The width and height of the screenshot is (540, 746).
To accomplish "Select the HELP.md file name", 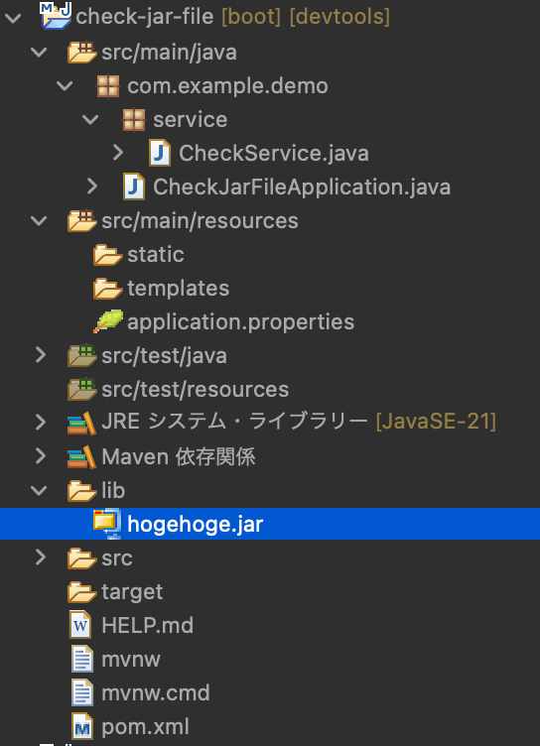I will [x=148, y=625].
